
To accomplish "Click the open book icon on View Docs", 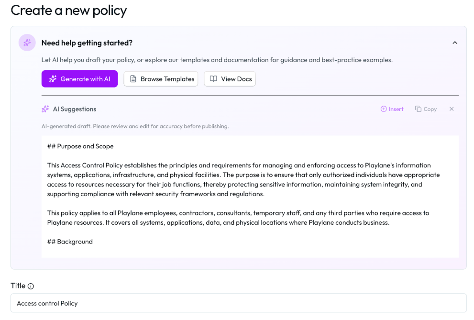I will tap(213, 79).
